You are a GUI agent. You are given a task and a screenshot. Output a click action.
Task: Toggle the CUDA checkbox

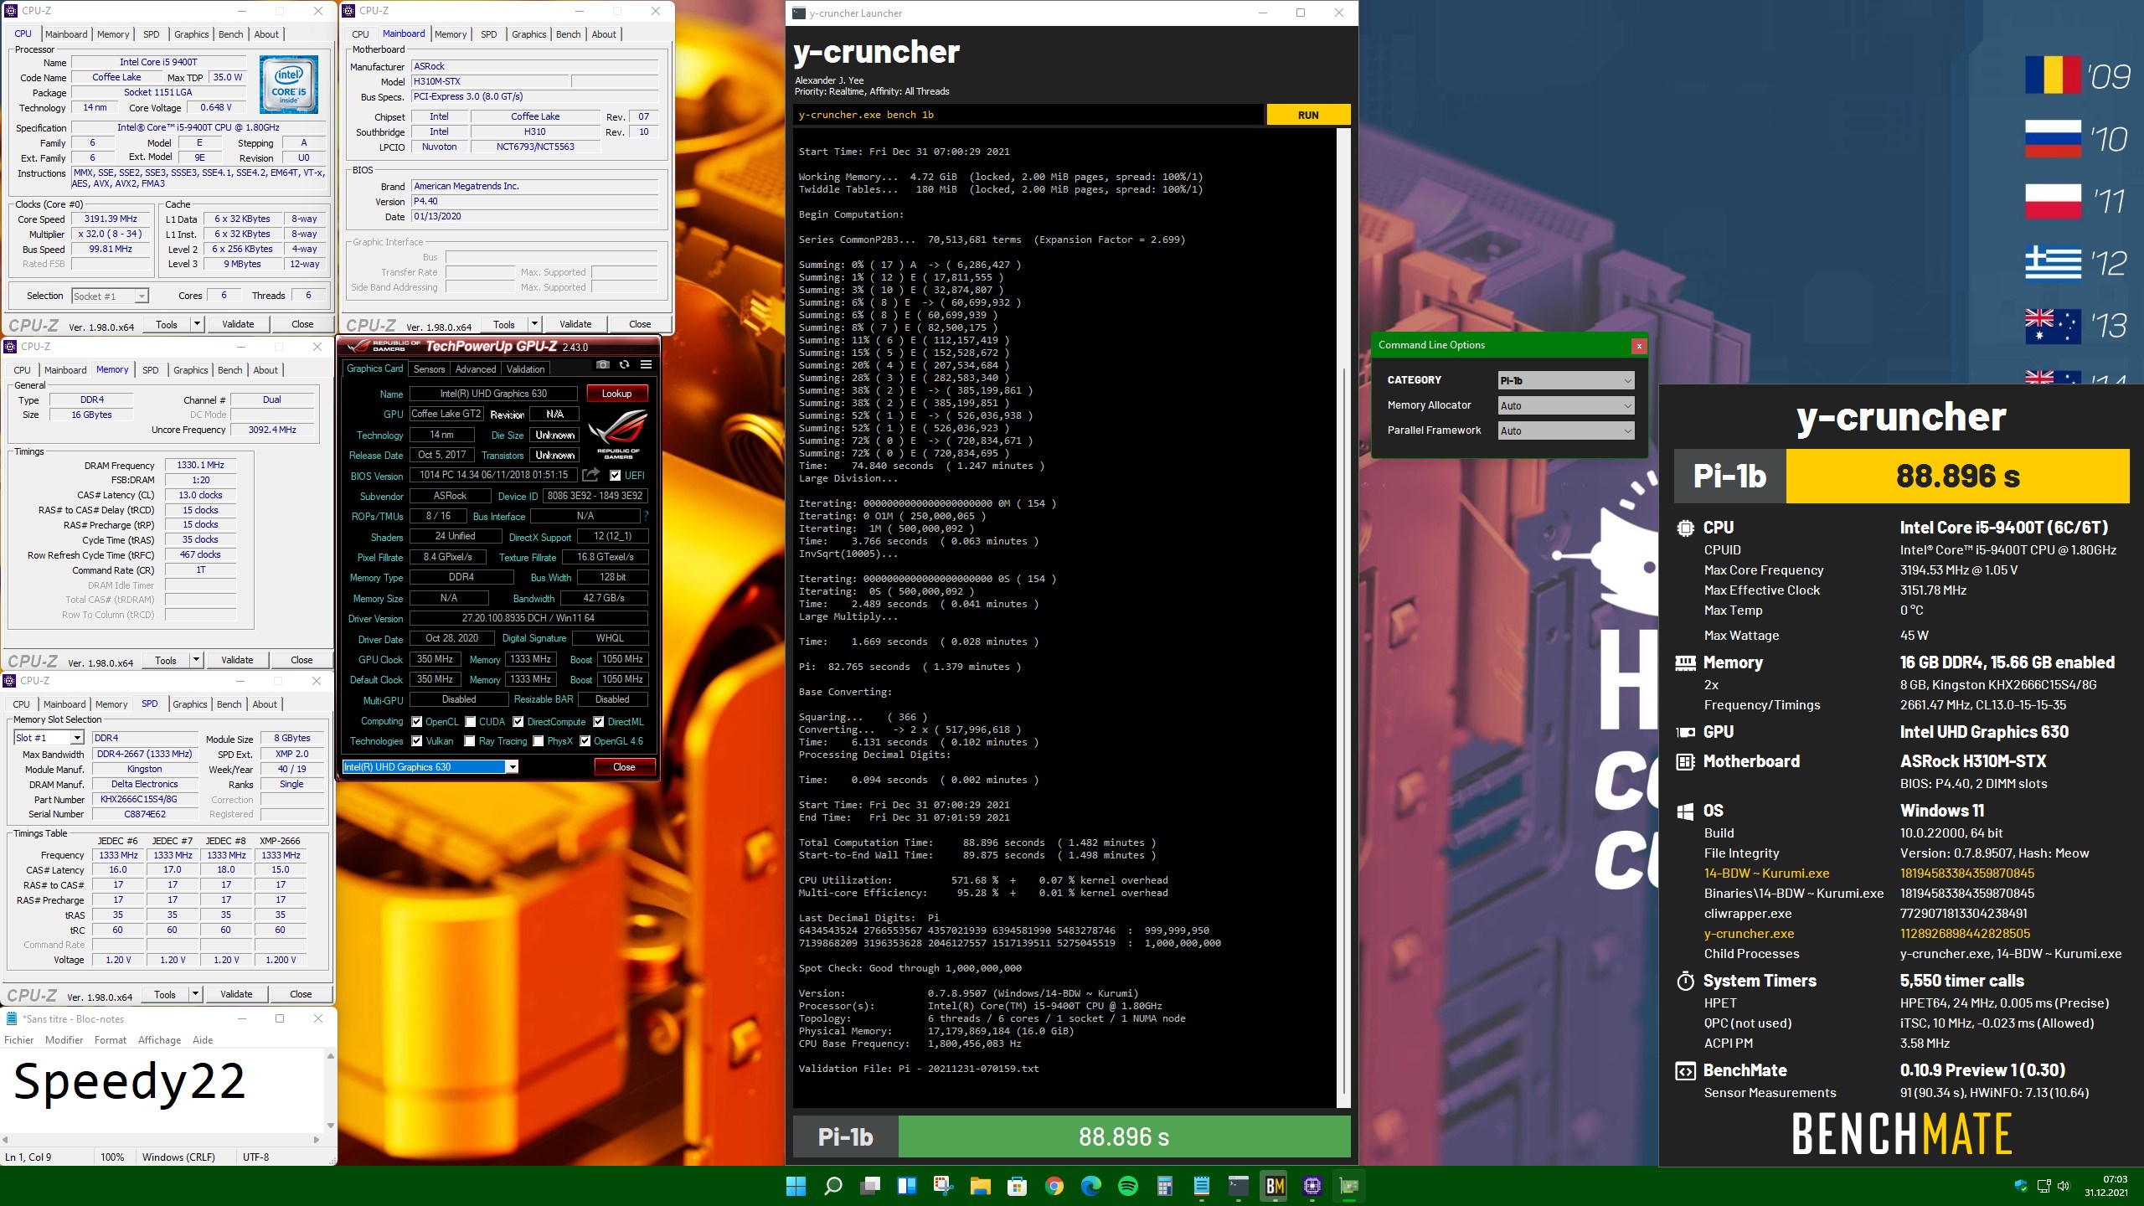click(471, 721)
